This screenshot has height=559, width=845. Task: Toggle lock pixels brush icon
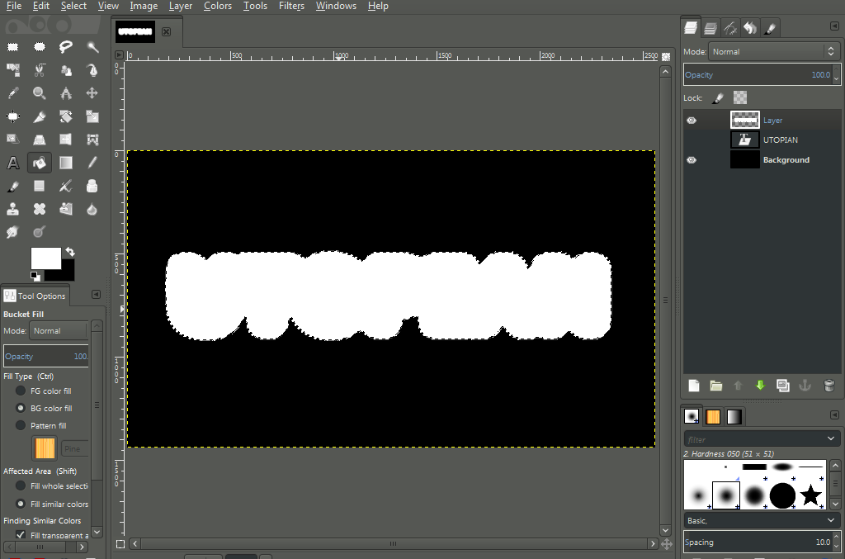click(718, 98)
